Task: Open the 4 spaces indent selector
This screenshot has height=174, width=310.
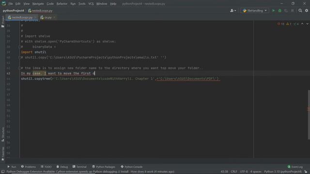Action: (256, 172)
